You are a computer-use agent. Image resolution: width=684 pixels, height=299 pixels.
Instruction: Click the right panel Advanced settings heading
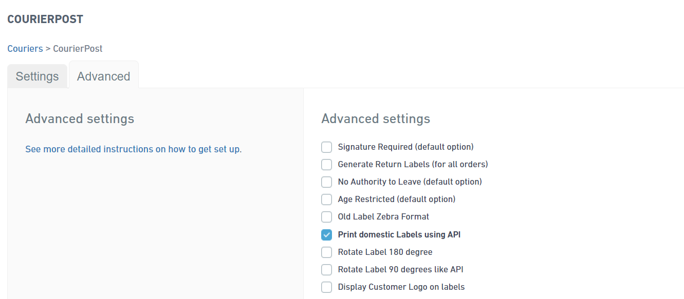coord(376,119)
